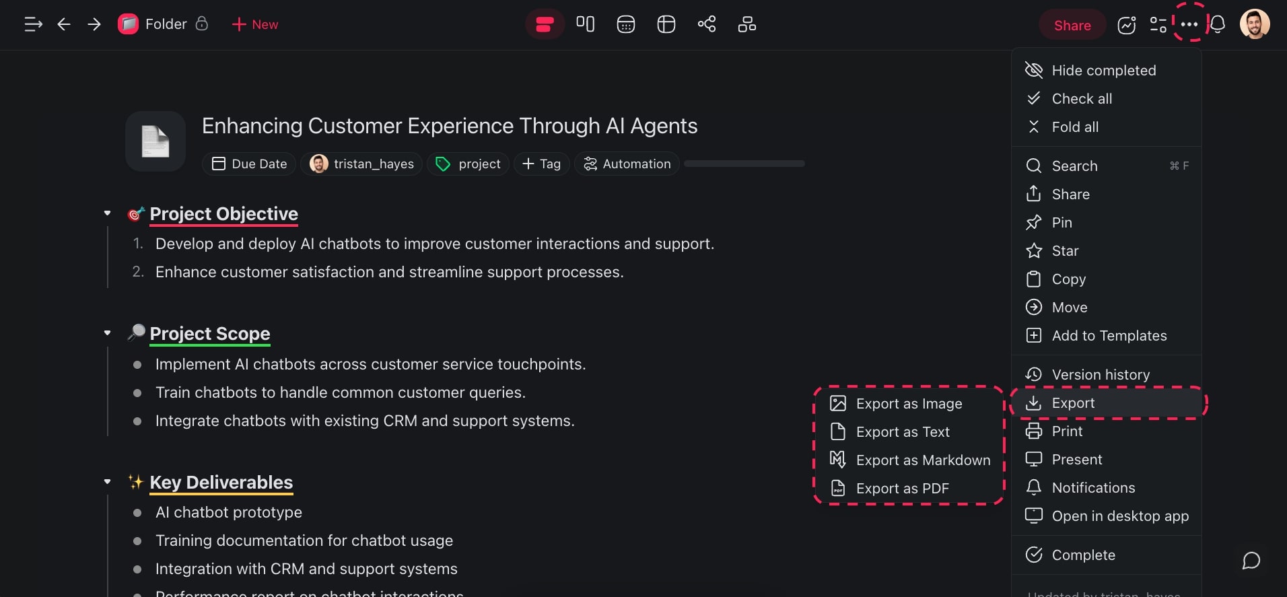Viewport: 1287px width, 597px height.
Task: Open the org chart view icon
Action: pyautogui.click(x=746, y=25)
